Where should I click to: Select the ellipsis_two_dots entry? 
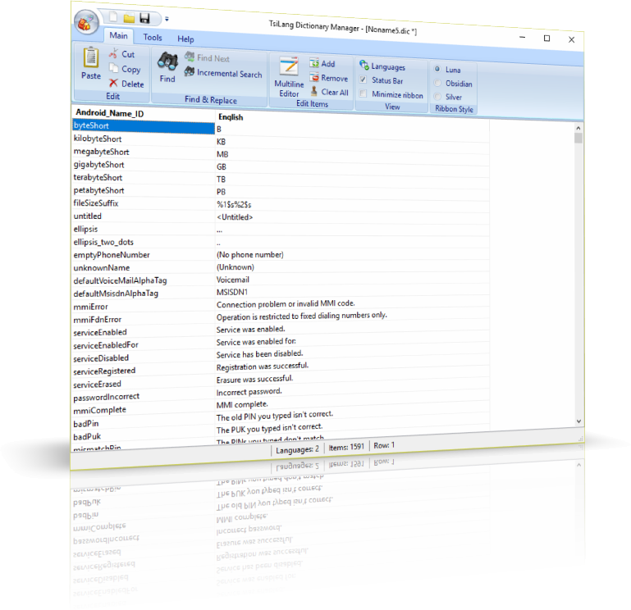tap(144, 242)
